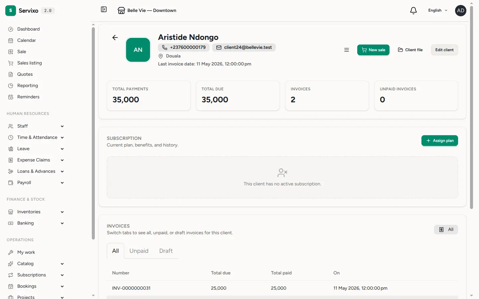
Task: Click the Banking icon in sidebar
Action: 11,223
